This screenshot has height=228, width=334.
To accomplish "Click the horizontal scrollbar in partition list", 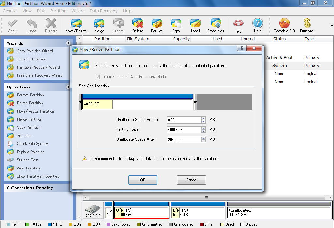I will coord(206,198).
